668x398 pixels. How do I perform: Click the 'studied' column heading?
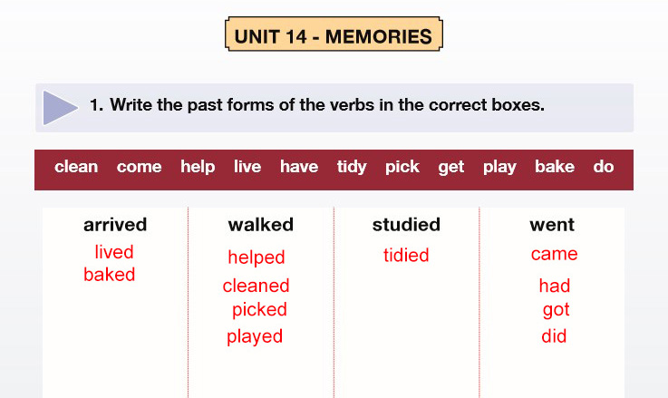pos(406,225)
